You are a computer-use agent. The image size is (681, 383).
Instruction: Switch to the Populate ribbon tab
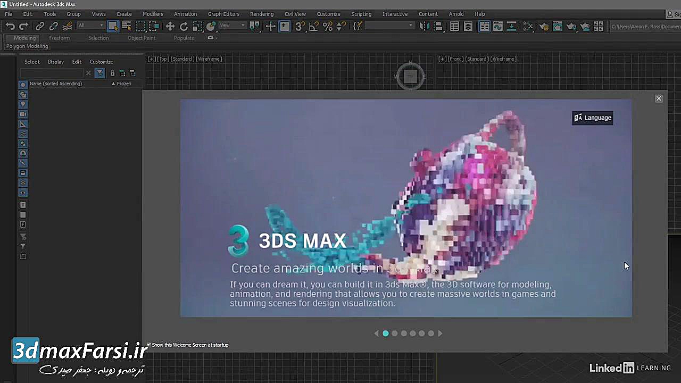tap(184, 38)
